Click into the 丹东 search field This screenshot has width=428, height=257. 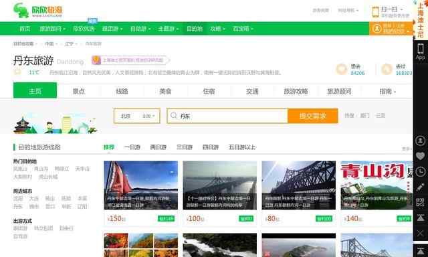pyautogui.click(x=227, y=116)
